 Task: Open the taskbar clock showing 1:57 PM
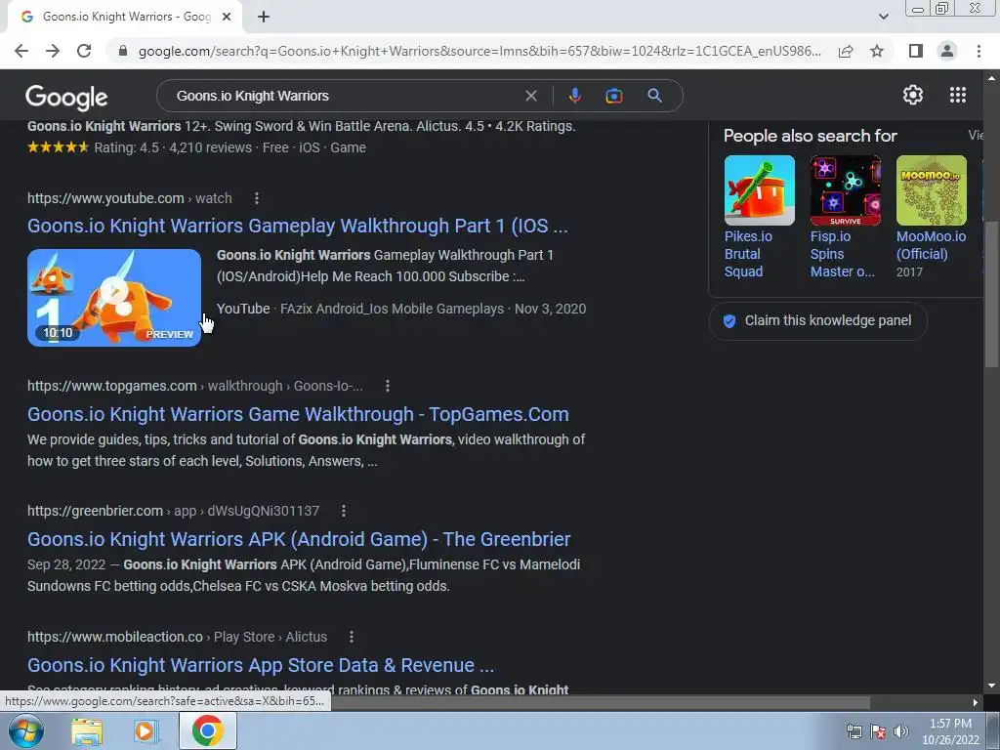point(950,731)
